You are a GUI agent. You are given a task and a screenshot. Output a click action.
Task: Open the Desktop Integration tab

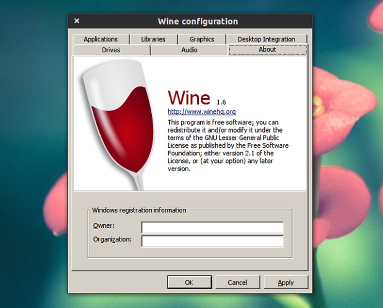(267, 39)
